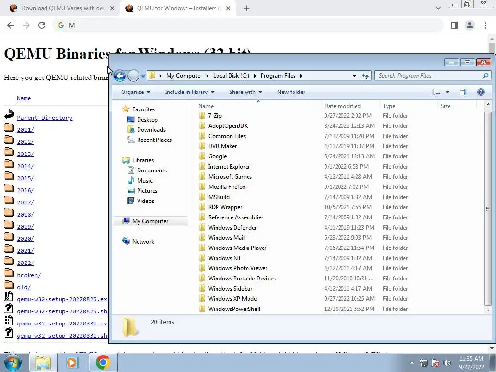Create a New folder
The image size is (496, 372).
pos(291,92)
